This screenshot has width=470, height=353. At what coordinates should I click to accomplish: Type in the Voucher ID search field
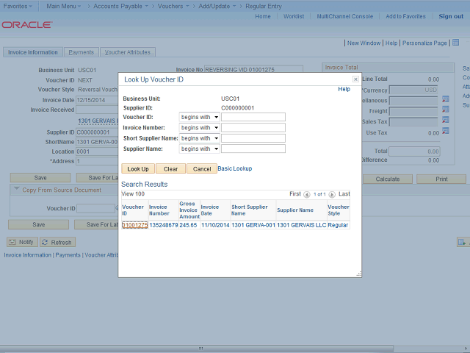tap(253, 117)
